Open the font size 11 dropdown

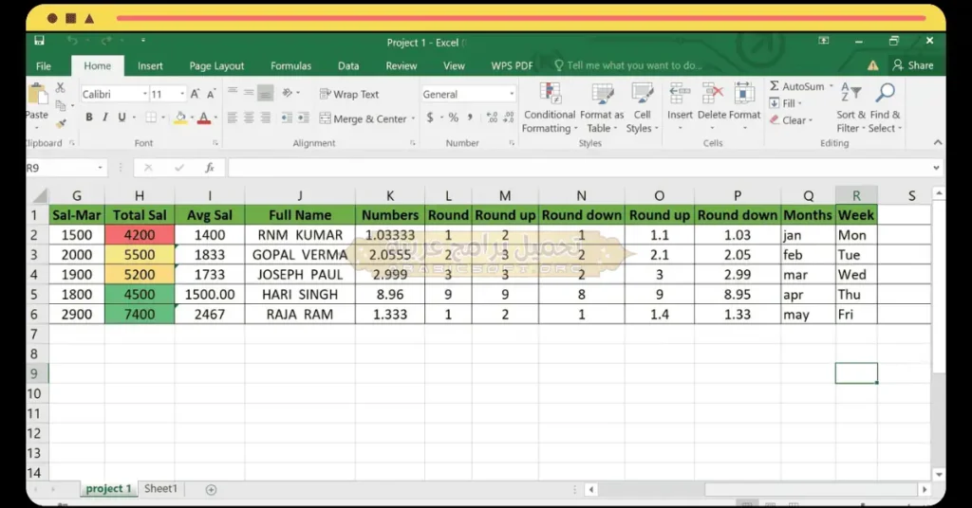[x=181, y=94]
